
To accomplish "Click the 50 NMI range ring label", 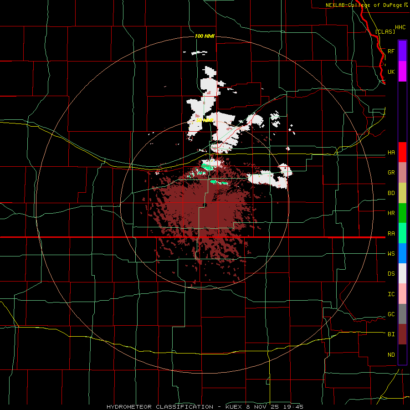I will (x=205, y=120).
